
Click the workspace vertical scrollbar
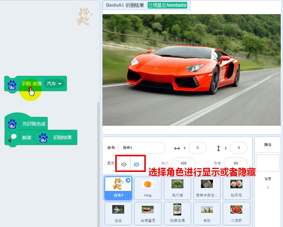pyautogui.click(x=98, y=164)
